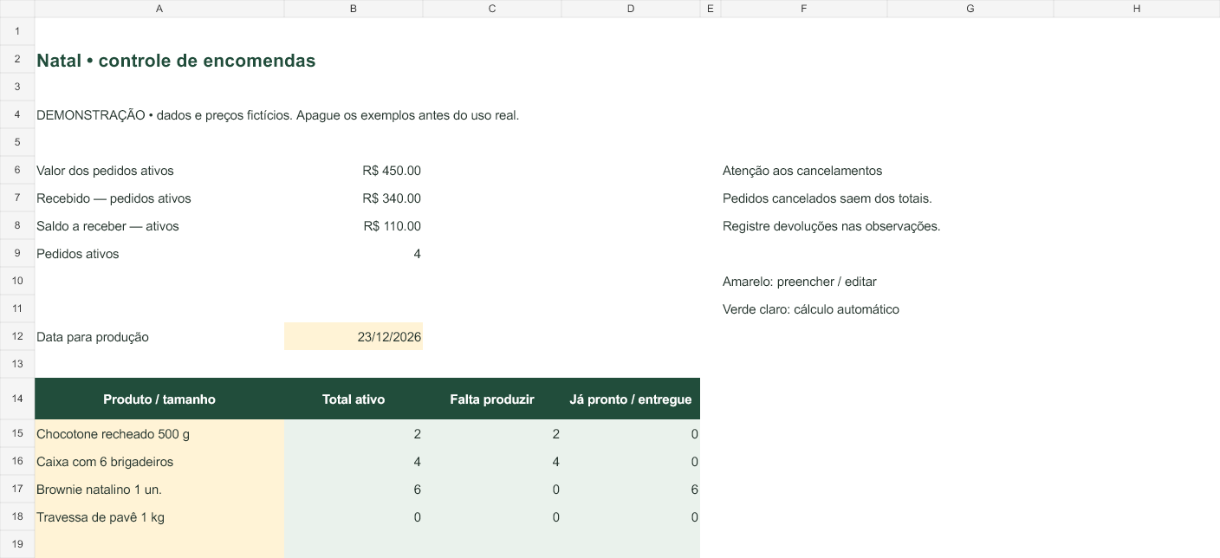Select column H header
The image size is (1220, 558).
click(x=1137, y=9)
